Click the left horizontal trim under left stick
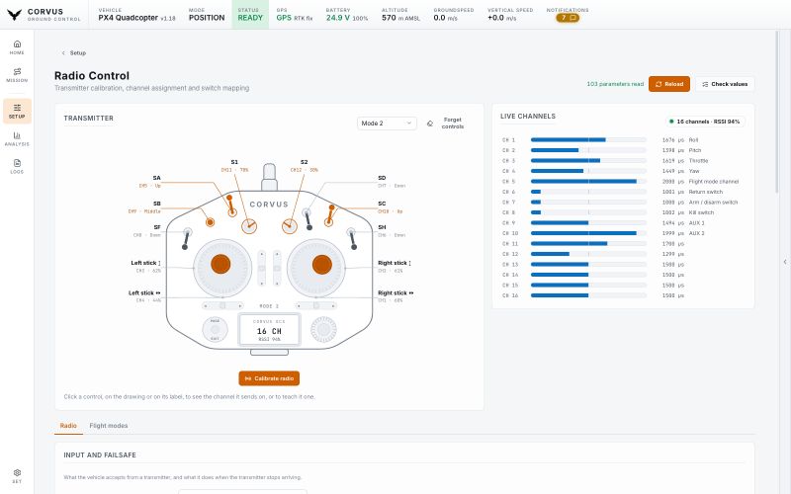Image resolution: width=791 pixels, height=494 pixels. pyautogui.click(x=222, y=305)
